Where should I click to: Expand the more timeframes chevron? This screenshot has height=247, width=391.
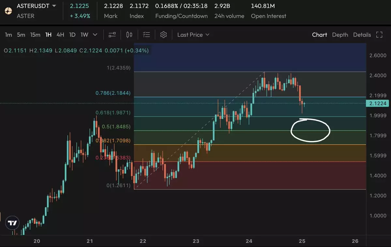(95, 35)
